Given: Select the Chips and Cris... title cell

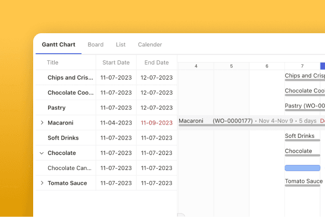Looking at the screenshot, I should (x=71, y=77).
